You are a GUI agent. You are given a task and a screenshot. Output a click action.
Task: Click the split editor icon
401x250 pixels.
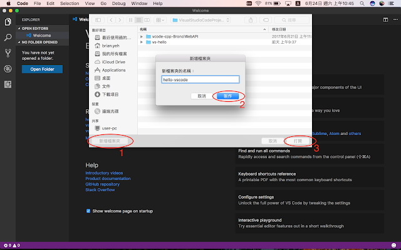tap(385, 19)
